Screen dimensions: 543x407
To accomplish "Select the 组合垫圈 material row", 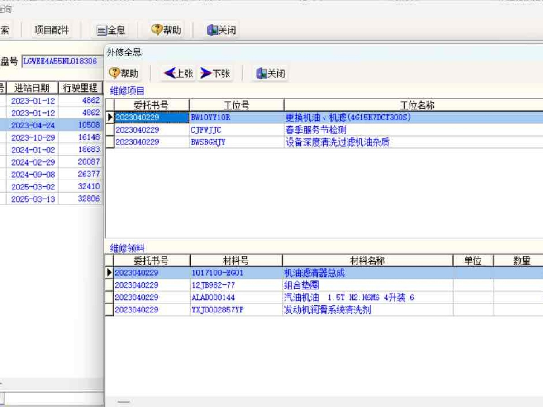I will point(301,285).
